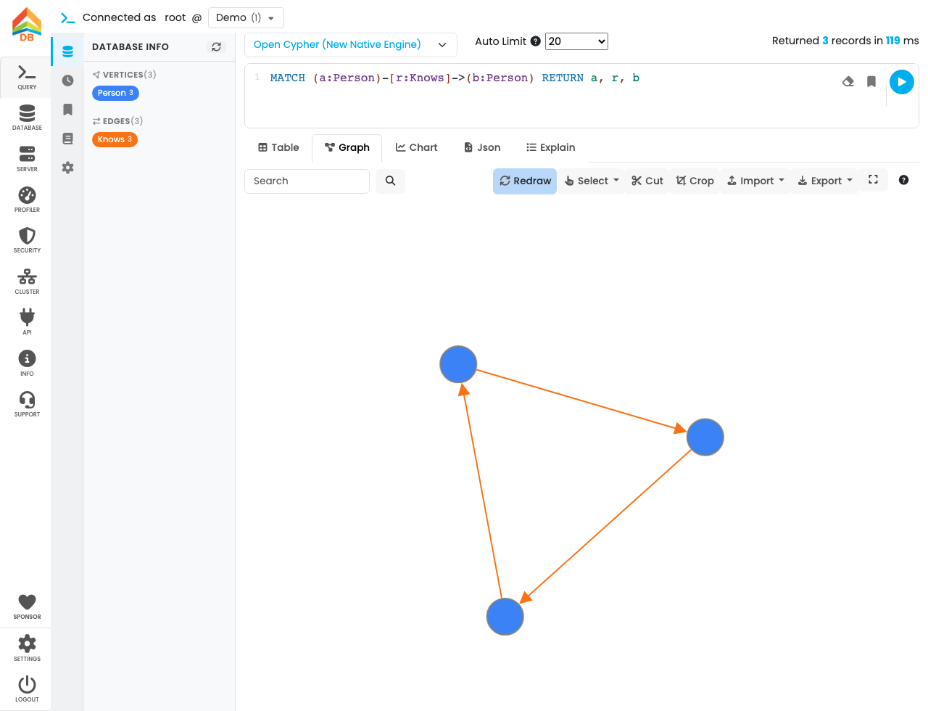Select the top-left blue graph node
This screenshot has height=711, width=928.
458,364
